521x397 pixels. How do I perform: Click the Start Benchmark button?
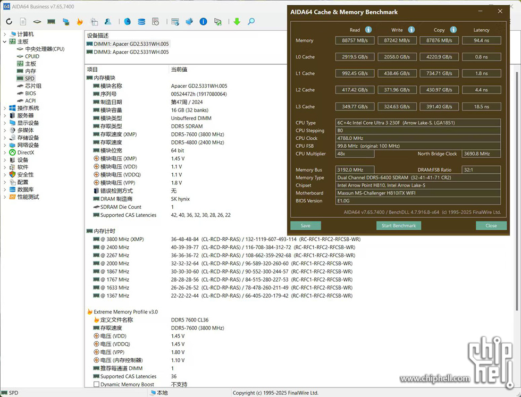pos(398,225)
